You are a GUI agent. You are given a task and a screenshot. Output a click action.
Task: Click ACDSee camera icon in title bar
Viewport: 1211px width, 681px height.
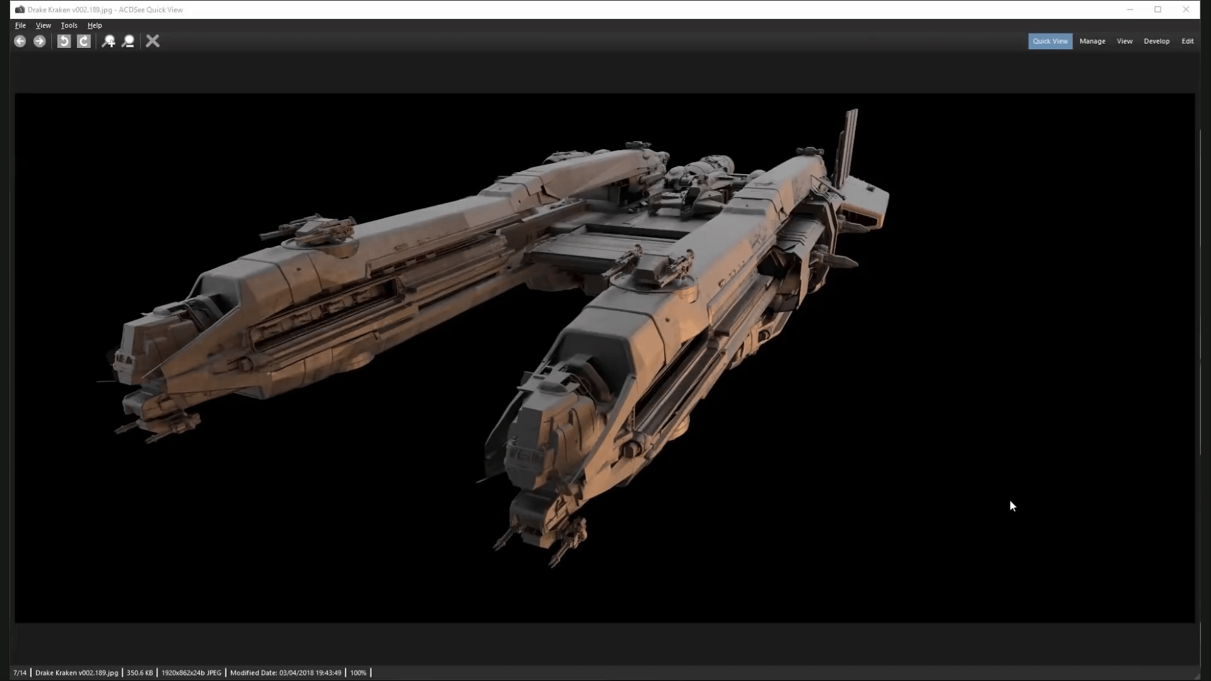(x=20, y=9)
